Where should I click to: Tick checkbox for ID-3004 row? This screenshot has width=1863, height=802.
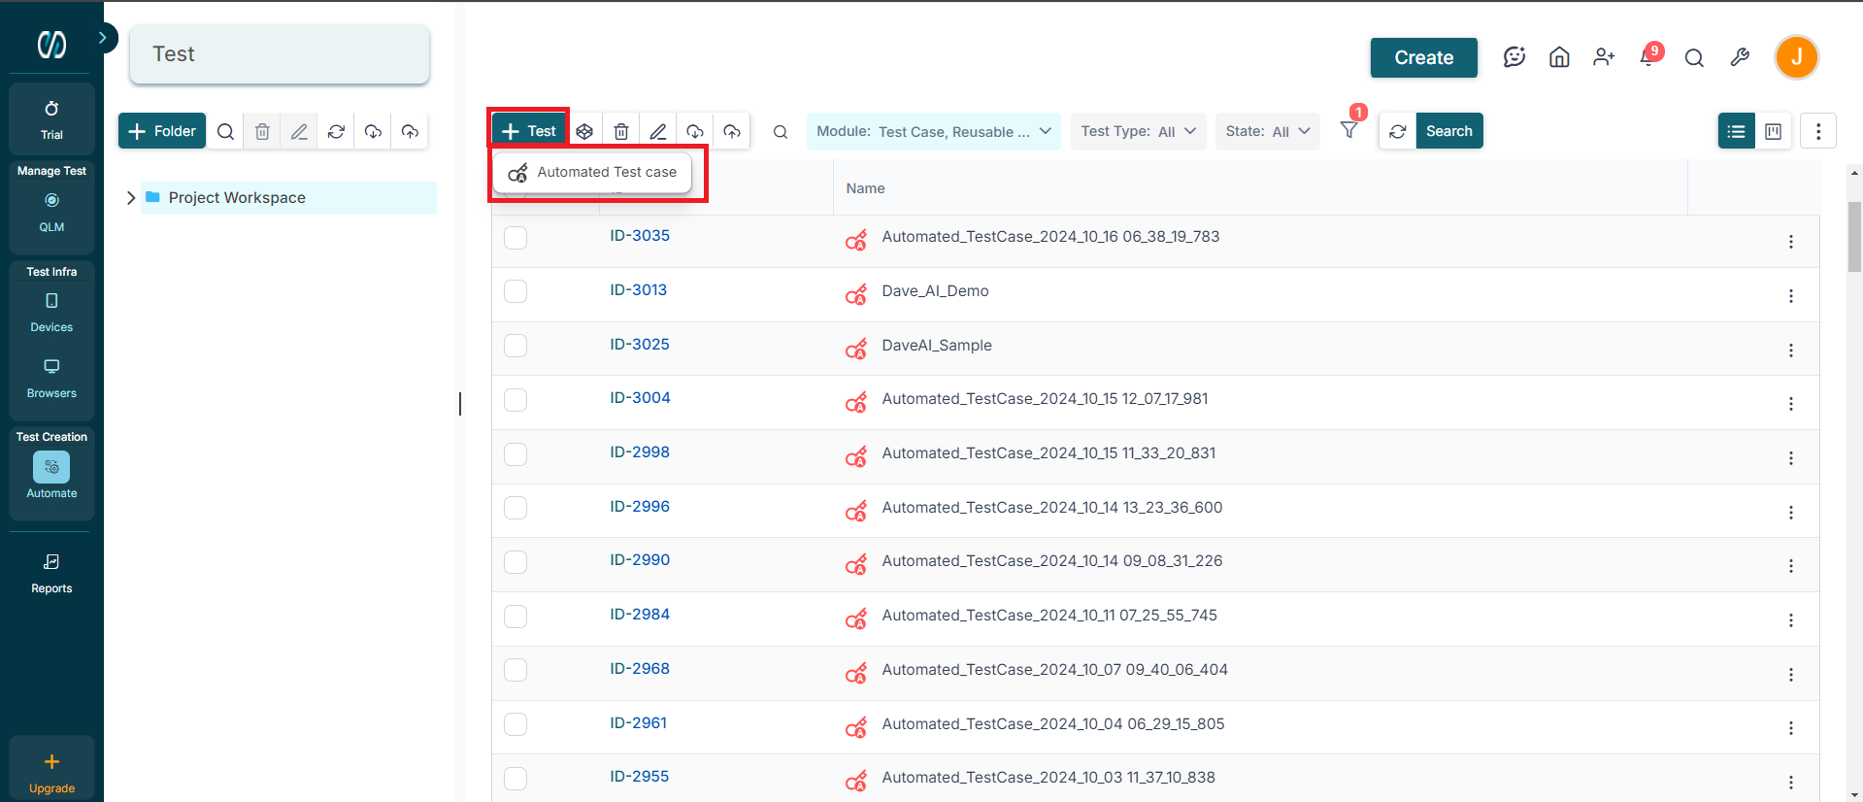[516, 400]
